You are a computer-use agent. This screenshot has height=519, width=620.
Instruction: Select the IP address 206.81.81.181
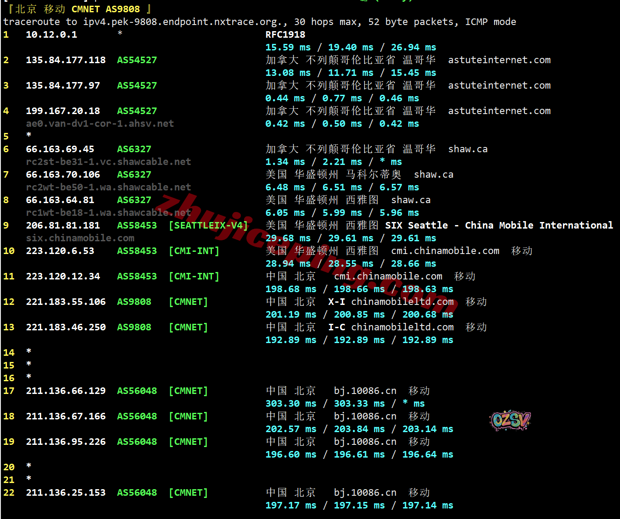coord(63,225)
